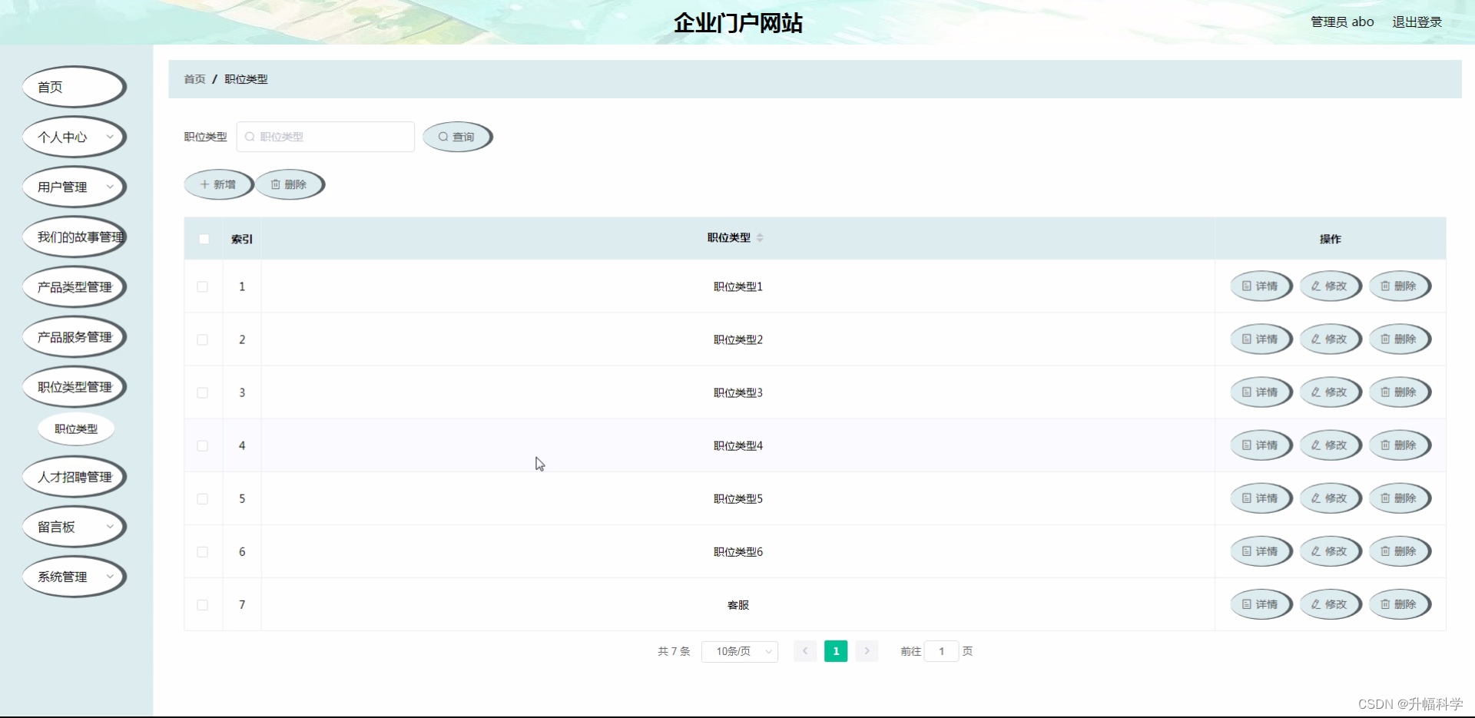This screenshot has width=1475, height=718.
Task: Select 职位类型 in the sidebar submenu
Action: (76, 428)
